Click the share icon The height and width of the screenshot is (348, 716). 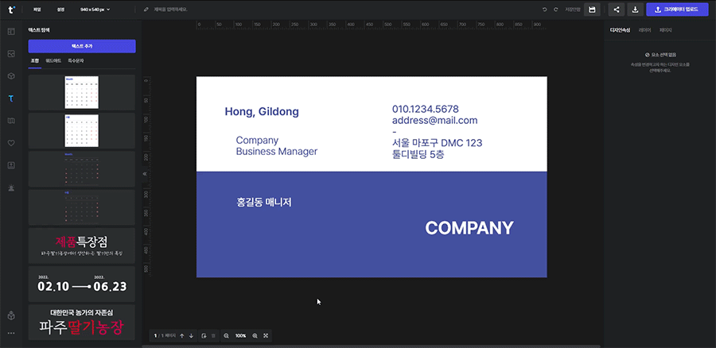pos(617,10)
